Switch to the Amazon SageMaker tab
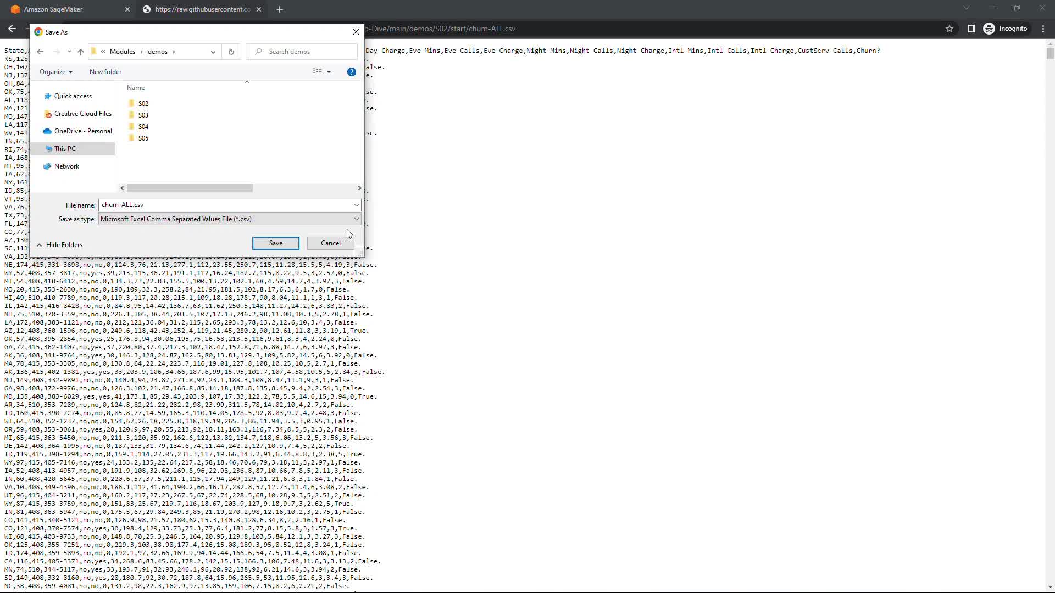1055x593 pixels. [x=66, y=9]
